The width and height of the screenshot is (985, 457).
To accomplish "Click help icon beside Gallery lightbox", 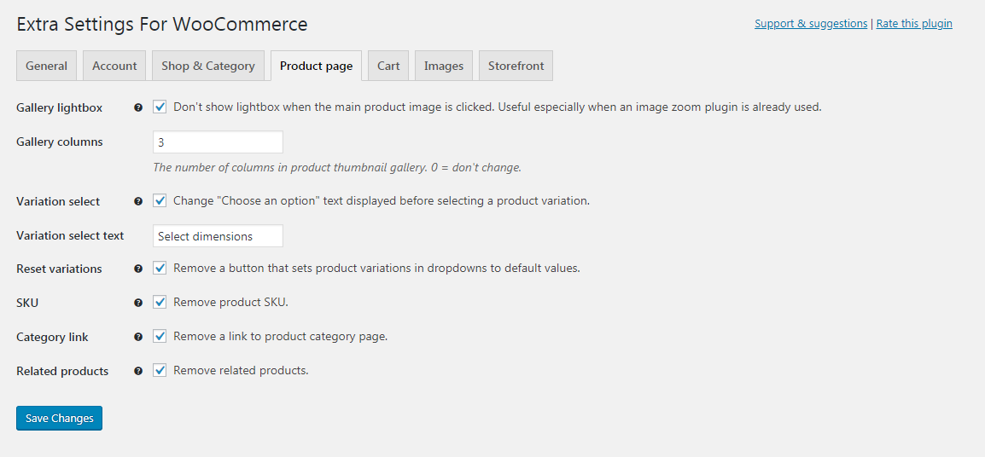I will [x=138, y=108].
